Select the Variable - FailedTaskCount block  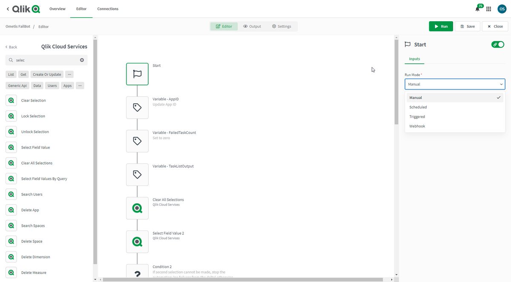pos(137,141)
